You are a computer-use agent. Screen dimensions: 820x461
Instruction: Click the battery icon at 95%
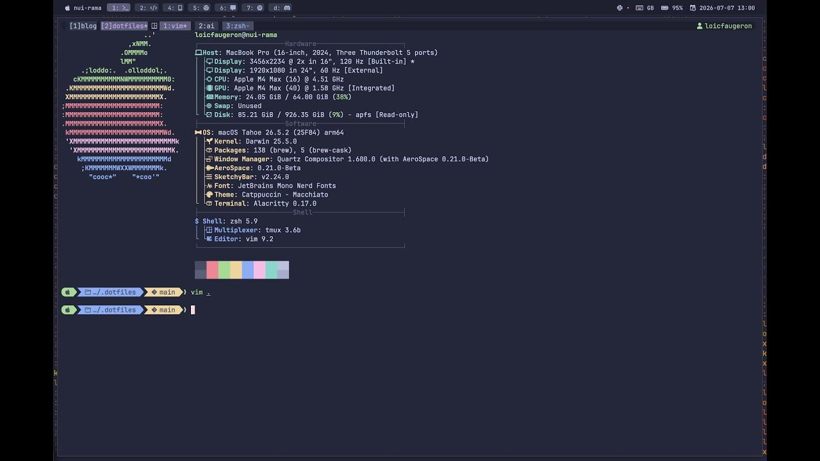(x=664, y=8)
